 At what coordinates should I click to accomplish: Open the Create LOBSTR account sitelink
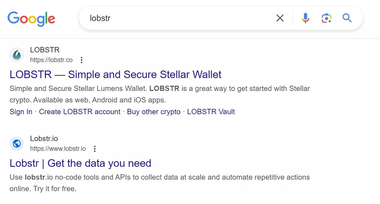tap(79, 111)
